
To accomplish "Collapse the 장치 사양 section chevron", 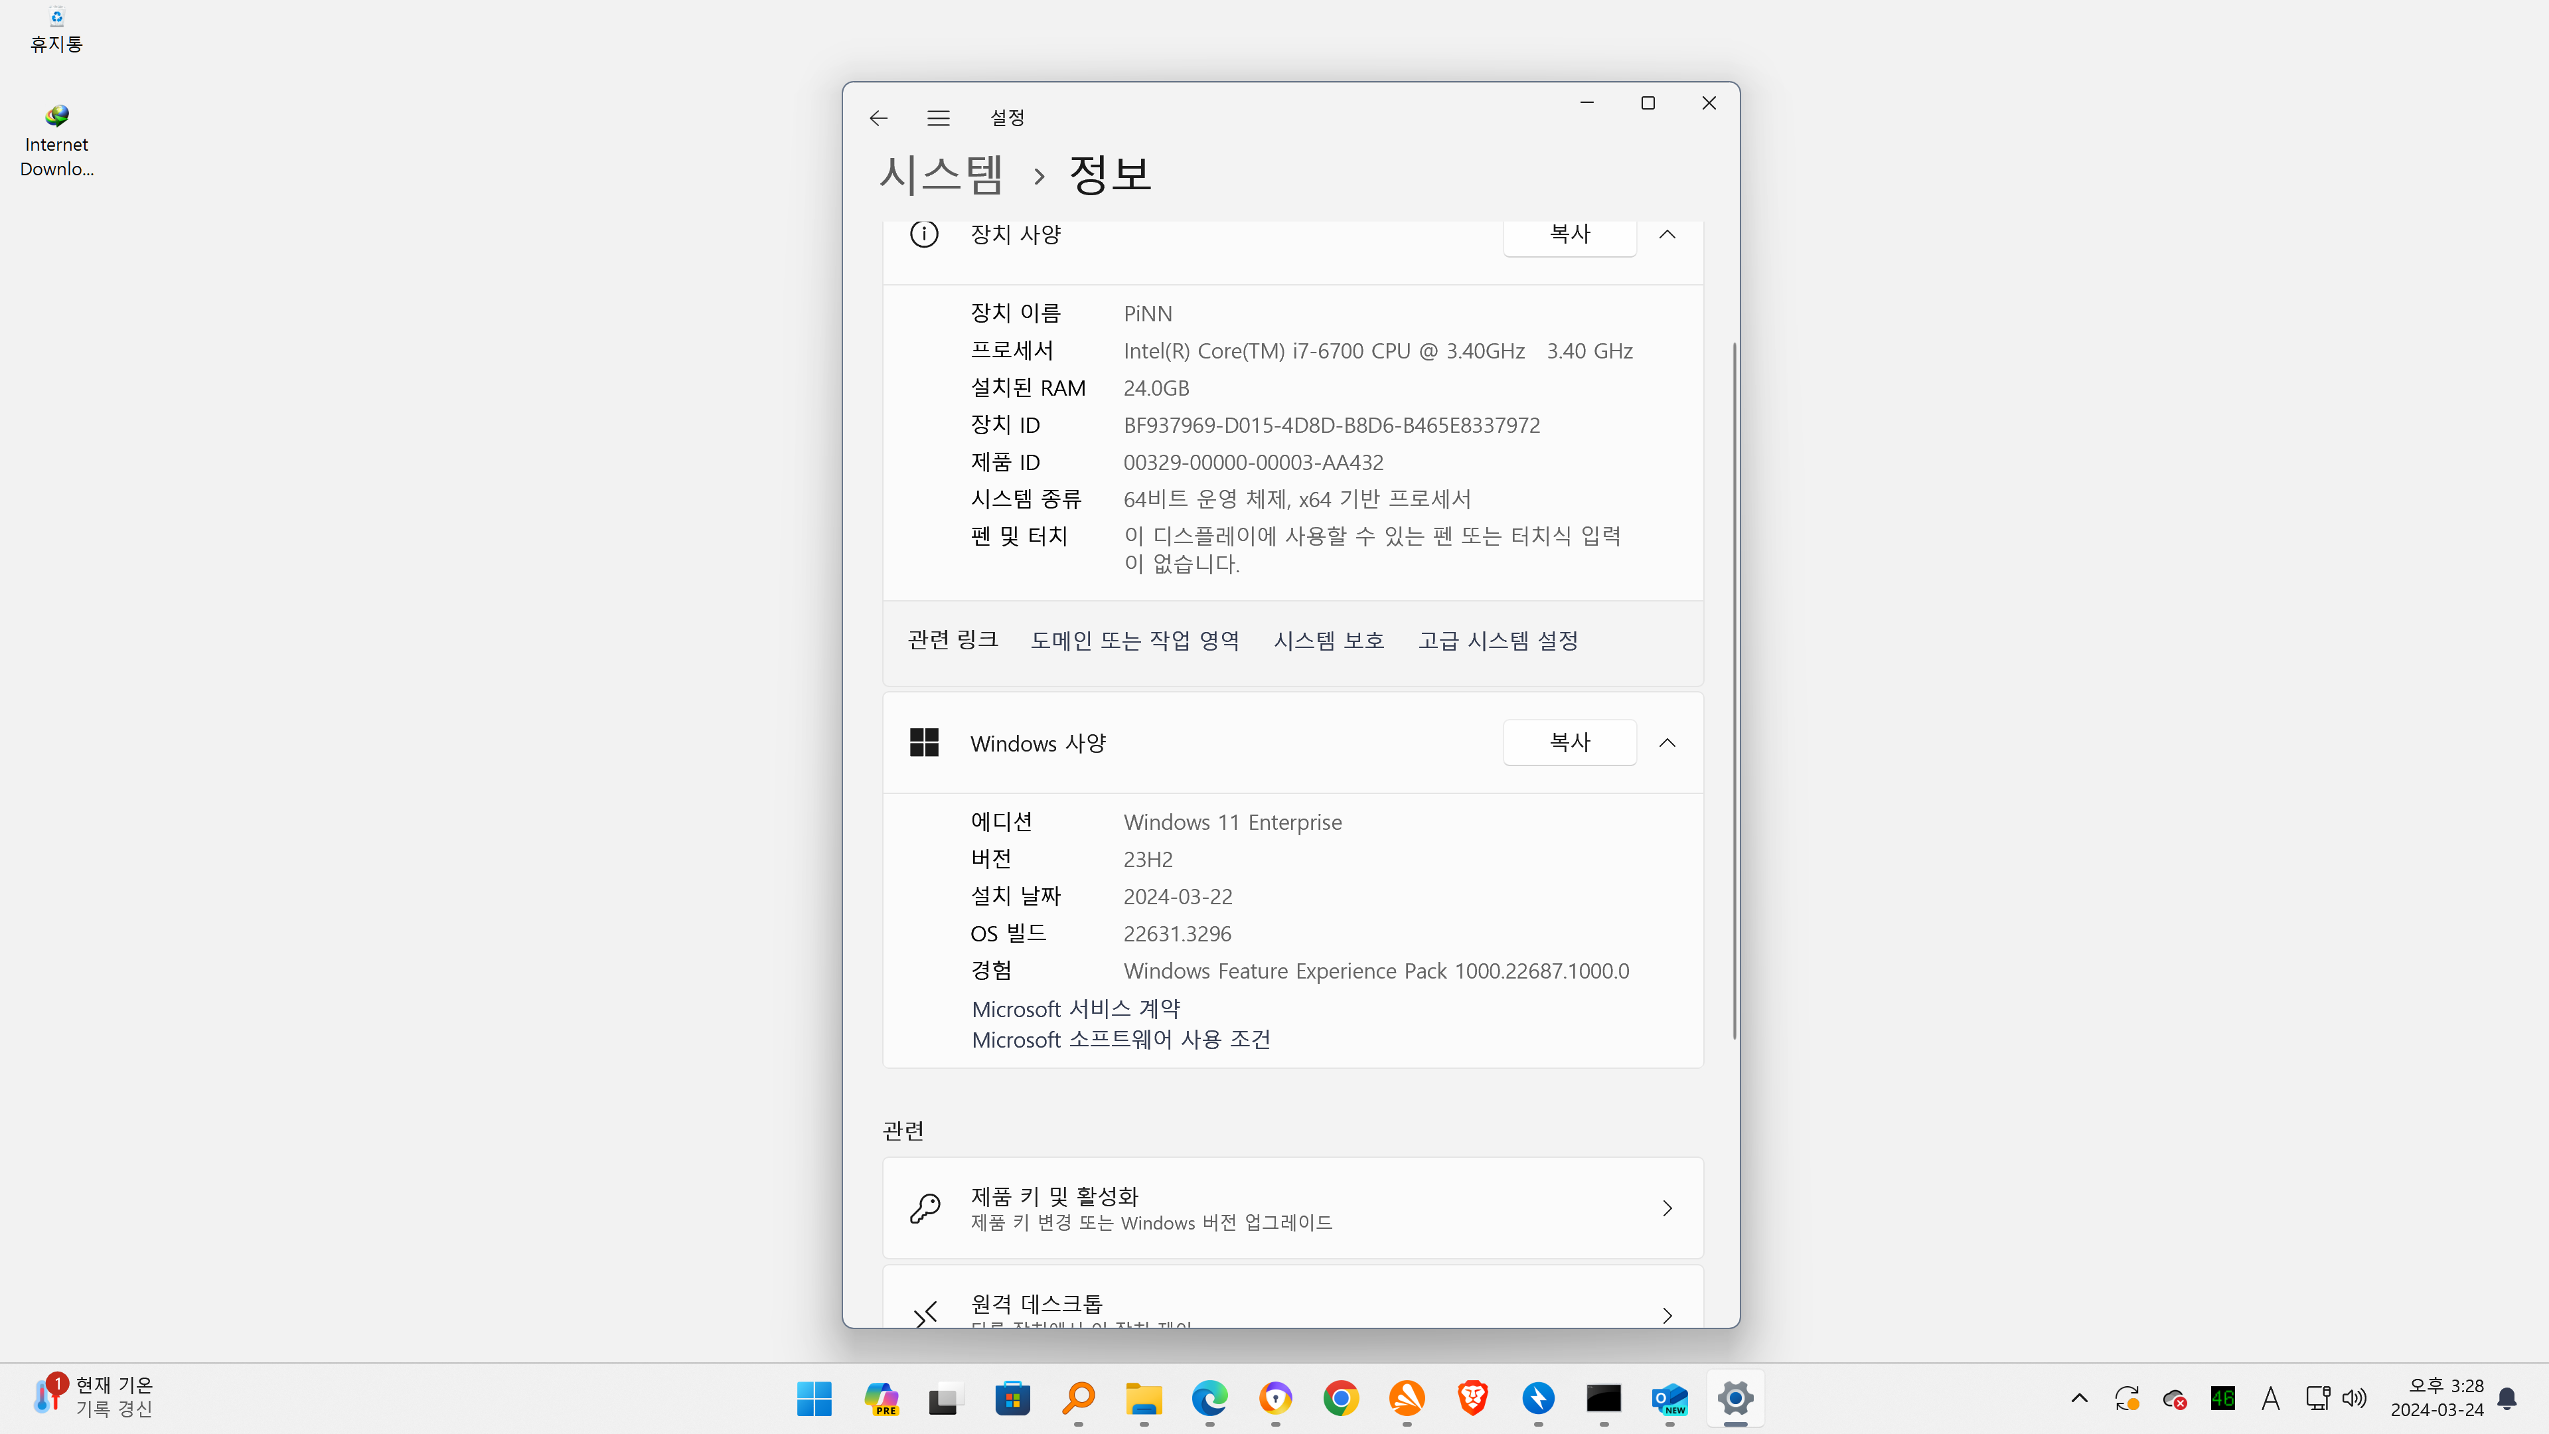I will pyautogui.click(x=1667, y=234).
